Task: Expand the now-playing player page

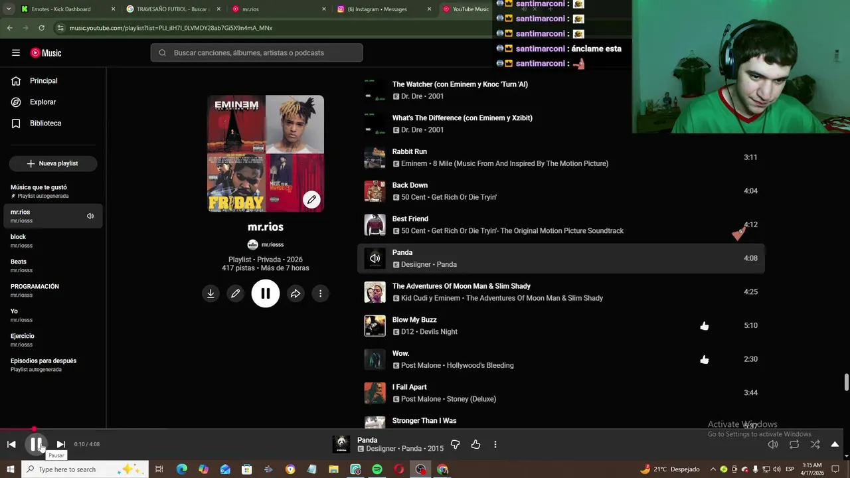Action: point(835,444)
